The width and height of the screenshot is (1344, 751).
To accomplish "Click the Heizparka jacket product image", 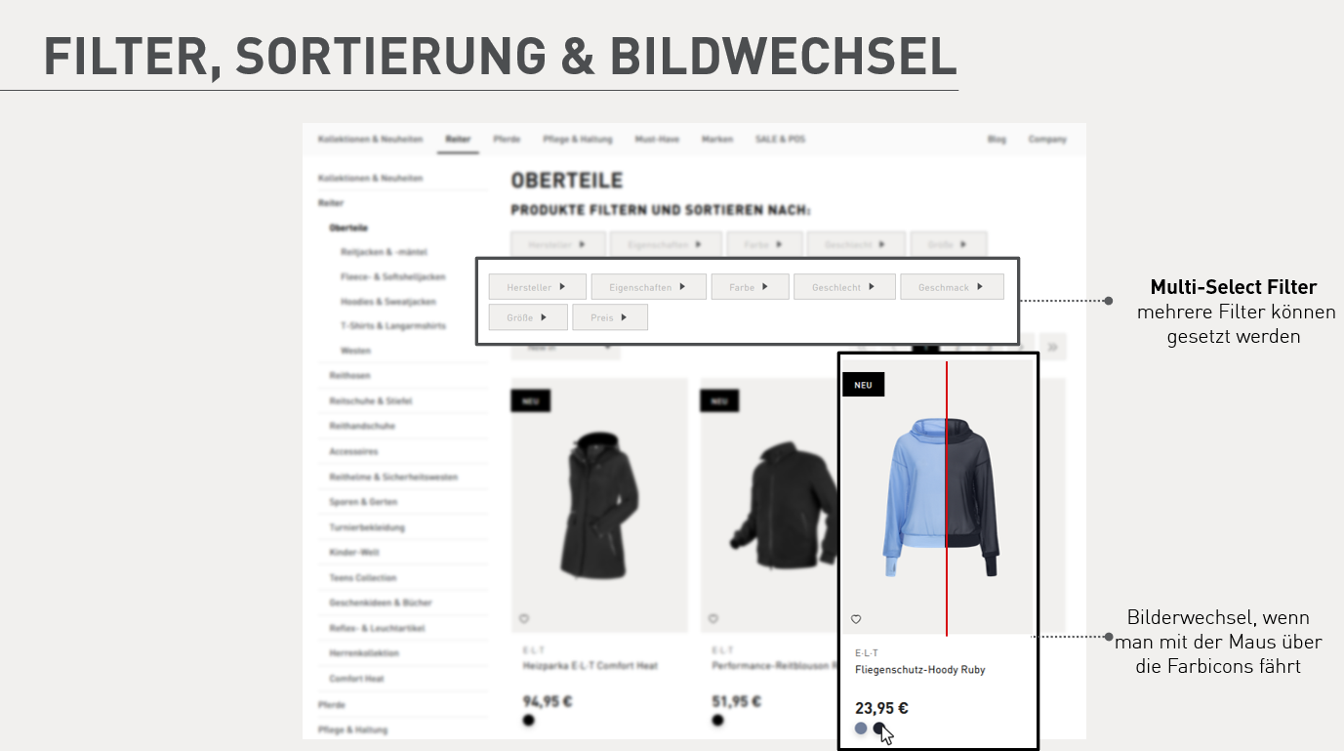I will 599,506.
